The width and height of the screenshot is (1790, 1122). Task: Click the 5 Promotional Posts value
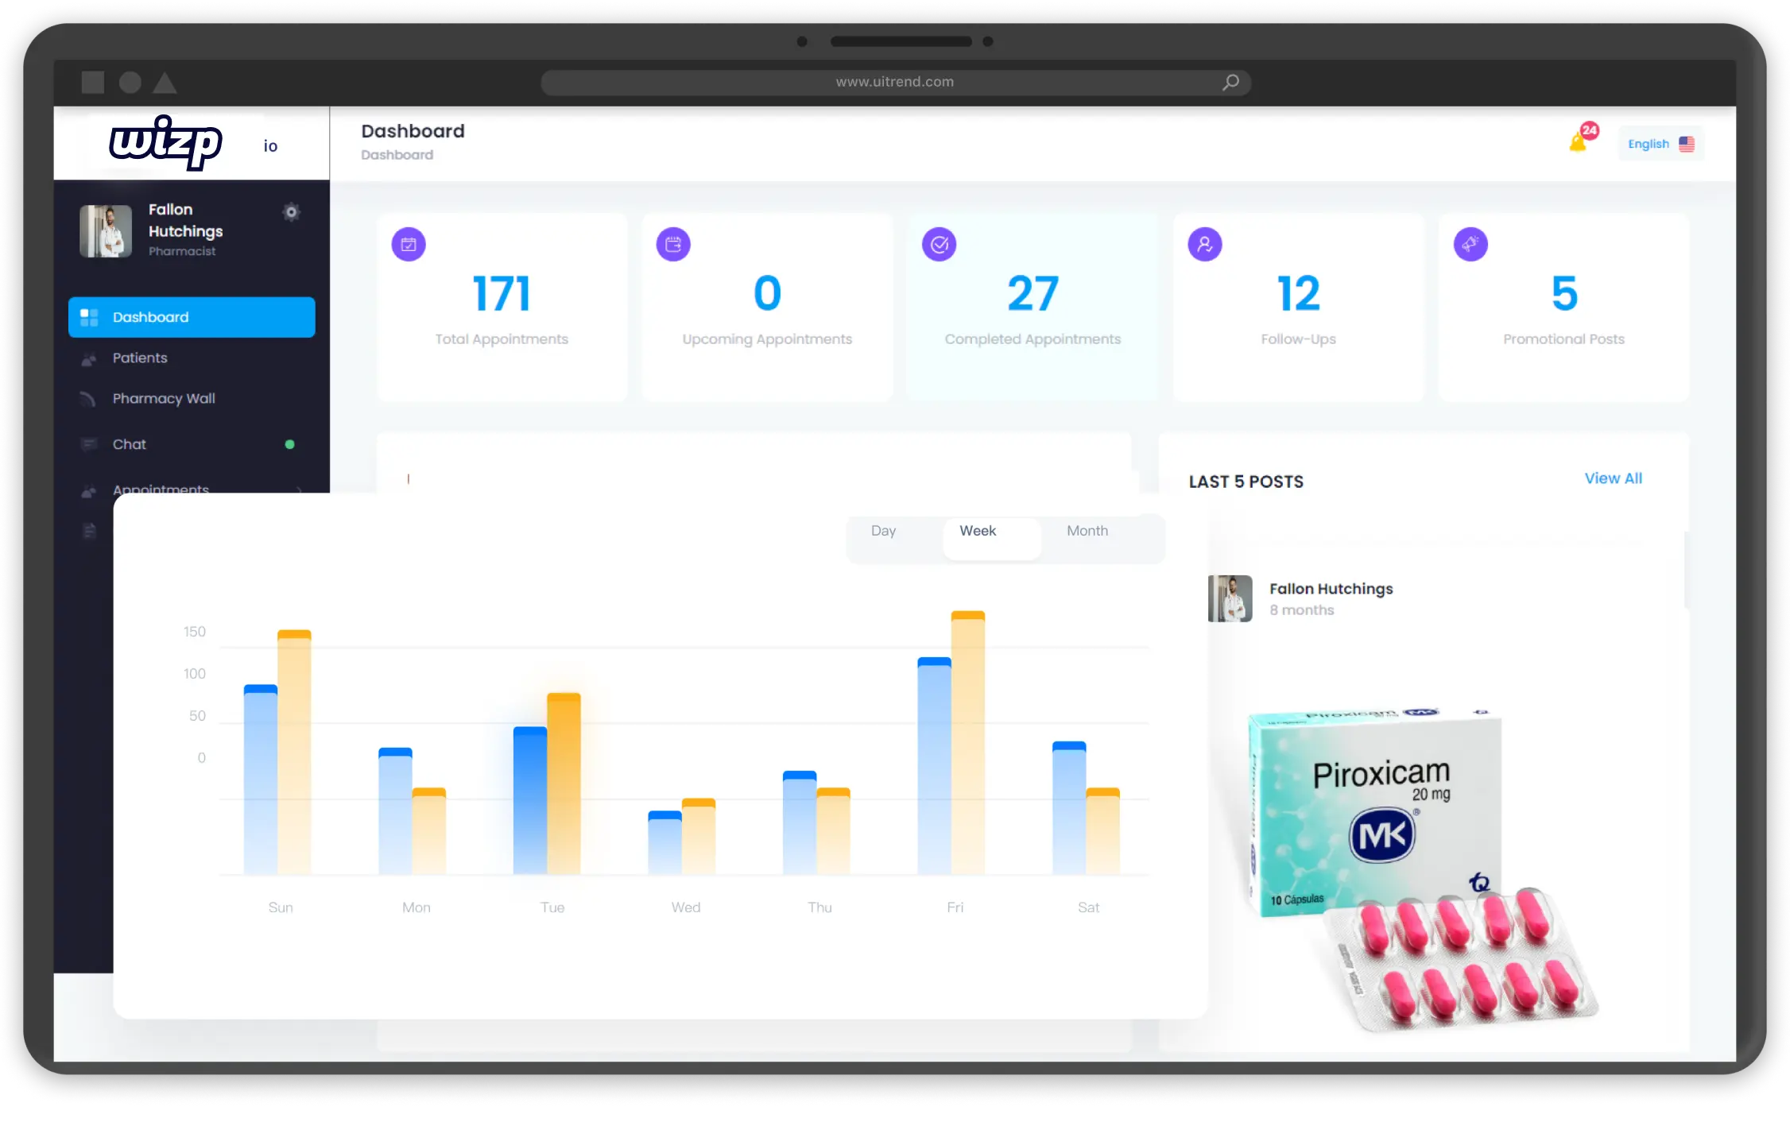[1564, 293]
